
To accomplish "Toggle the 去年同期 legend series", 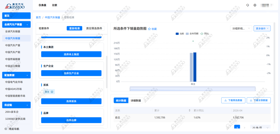I will pos(192,33).
